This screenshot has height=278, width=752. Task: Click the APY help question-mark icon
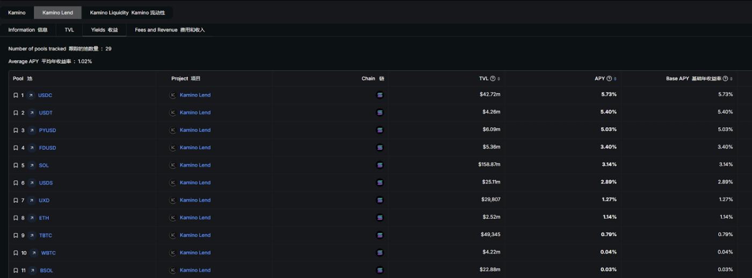point(609,79)
